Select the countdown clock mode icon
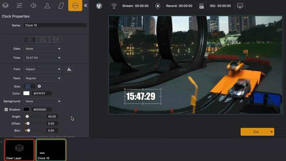Viewport: 286px width, 161px height. (x=42, y=40)
